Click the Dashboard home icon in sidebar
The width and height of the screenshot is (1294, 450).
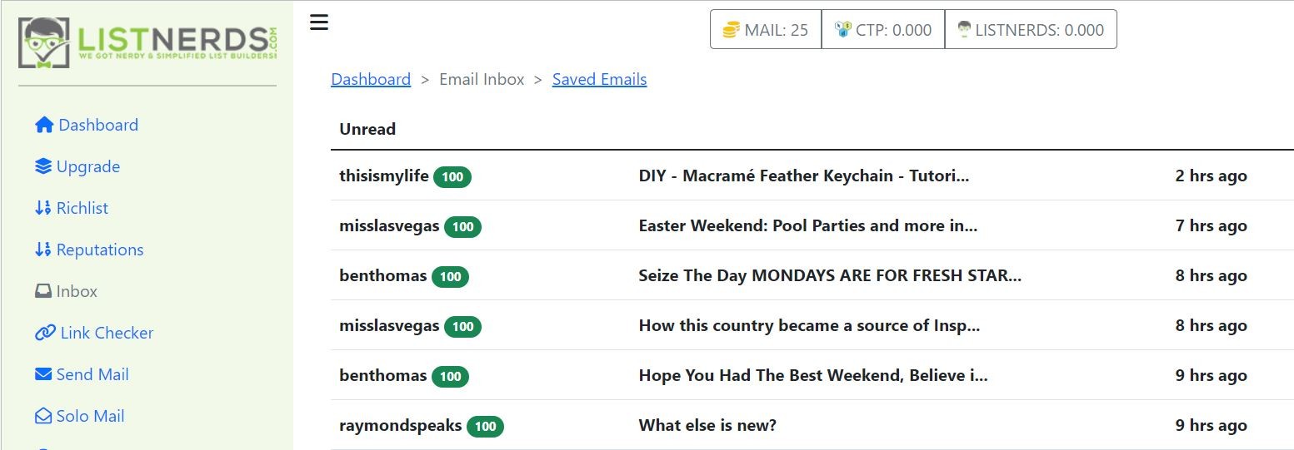tap(44, 125)
